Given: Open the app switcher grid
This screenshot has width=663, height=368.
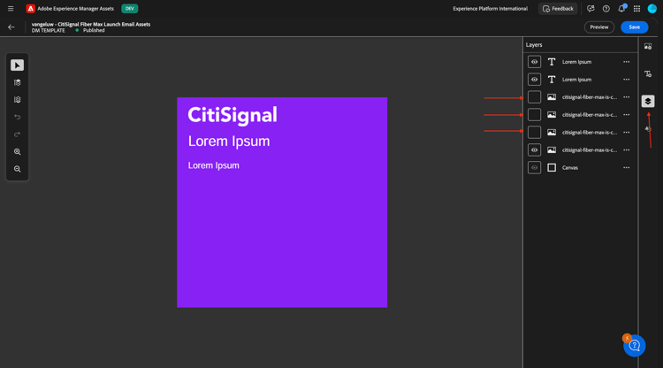Looking at the screenshot, I should [636, 9].
